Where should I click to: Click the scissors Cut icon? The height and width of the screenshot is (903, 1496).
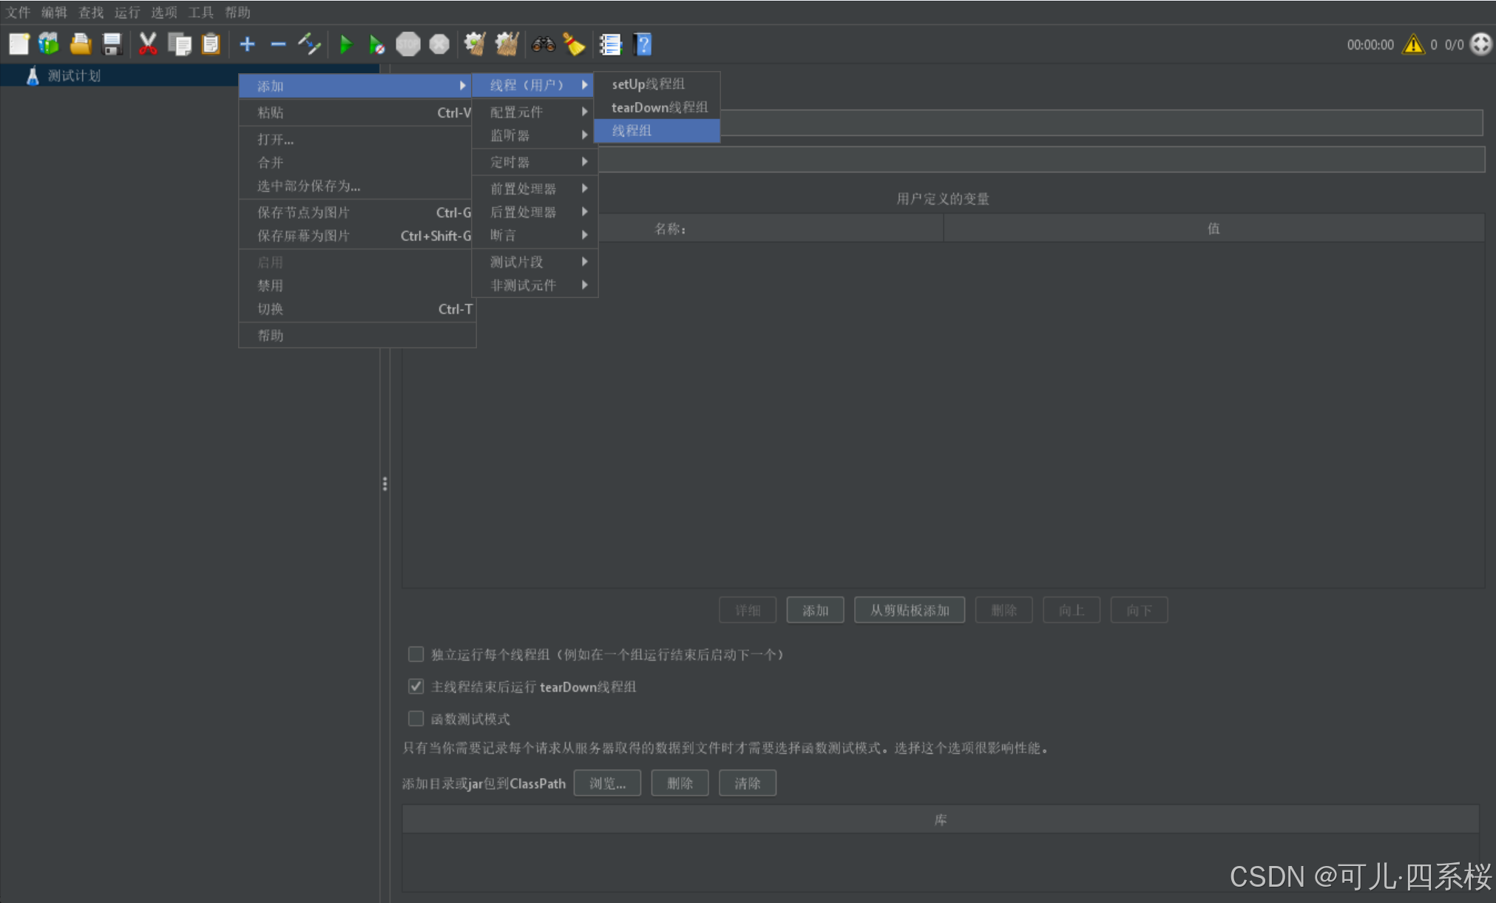tap(148, 44)
